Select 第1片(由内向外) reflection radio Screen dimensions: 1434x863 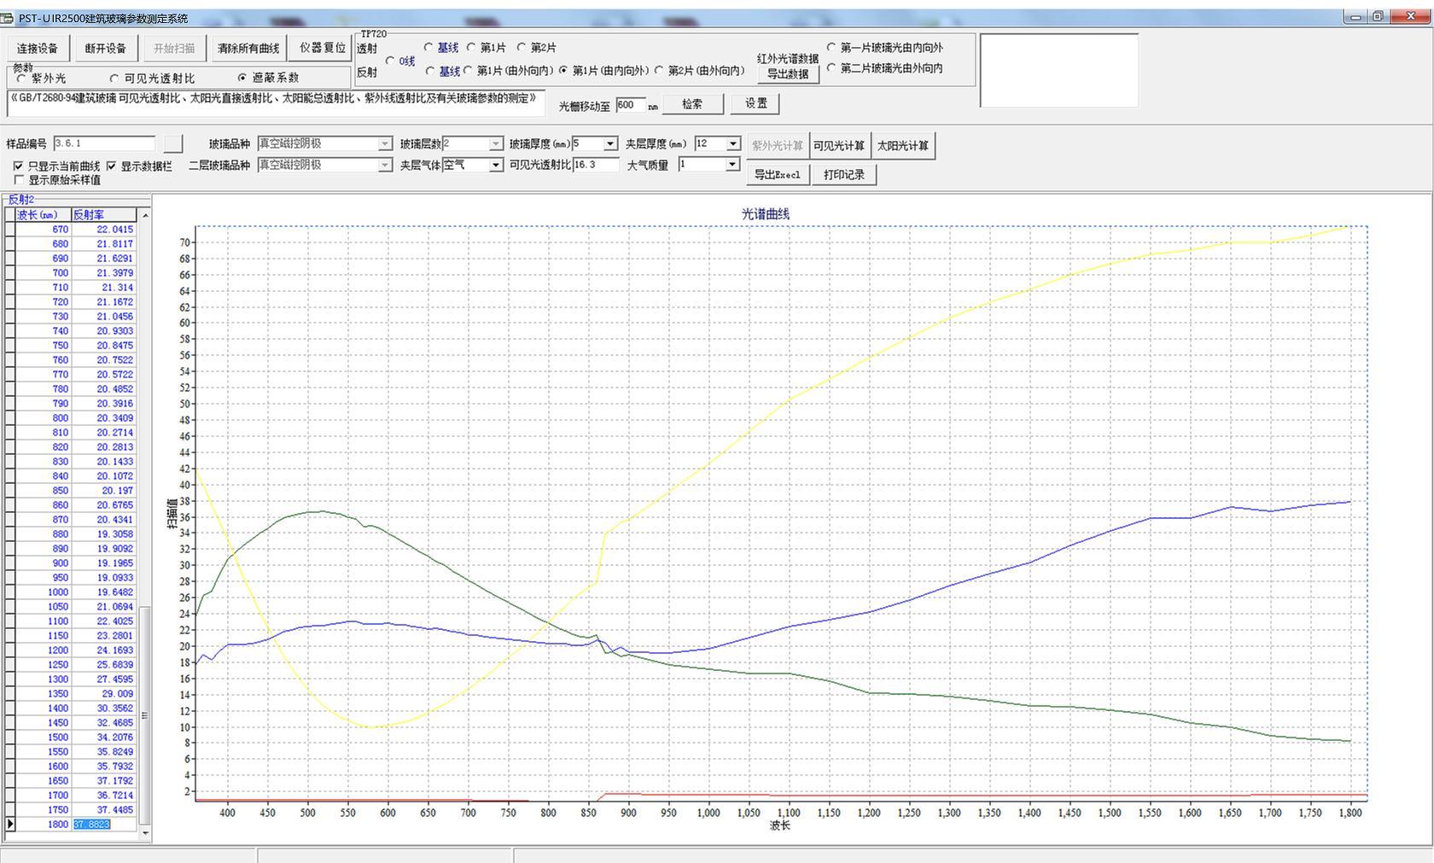pos(563,71)
